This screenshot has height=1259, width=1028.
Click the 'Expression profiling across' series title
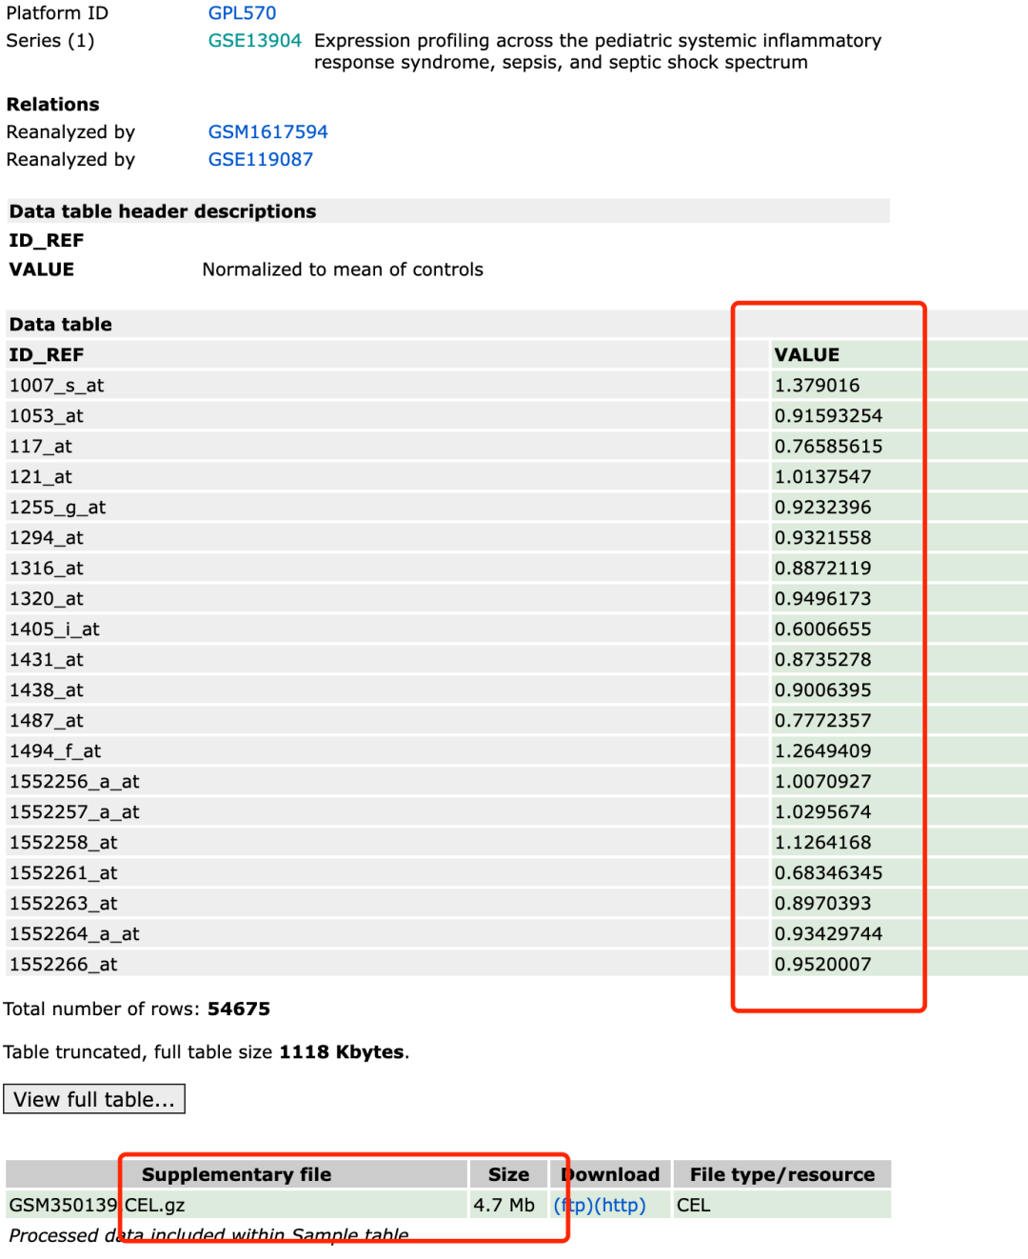coord(598,51)
